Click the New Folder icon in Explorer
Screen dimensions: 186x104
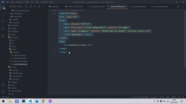tap(31, 6)
